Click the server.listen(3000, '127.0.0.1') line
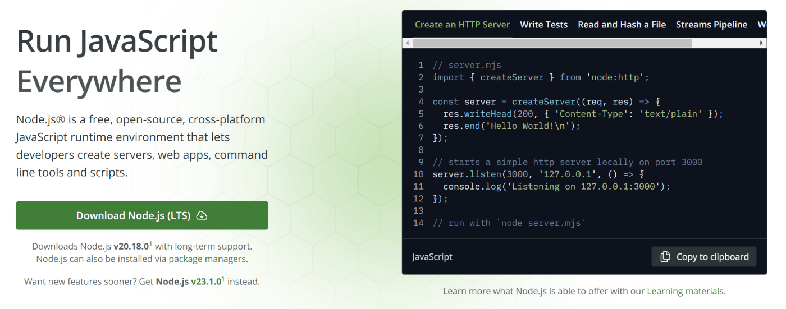Viewport: 786px width, 309px height. [538, 174]
